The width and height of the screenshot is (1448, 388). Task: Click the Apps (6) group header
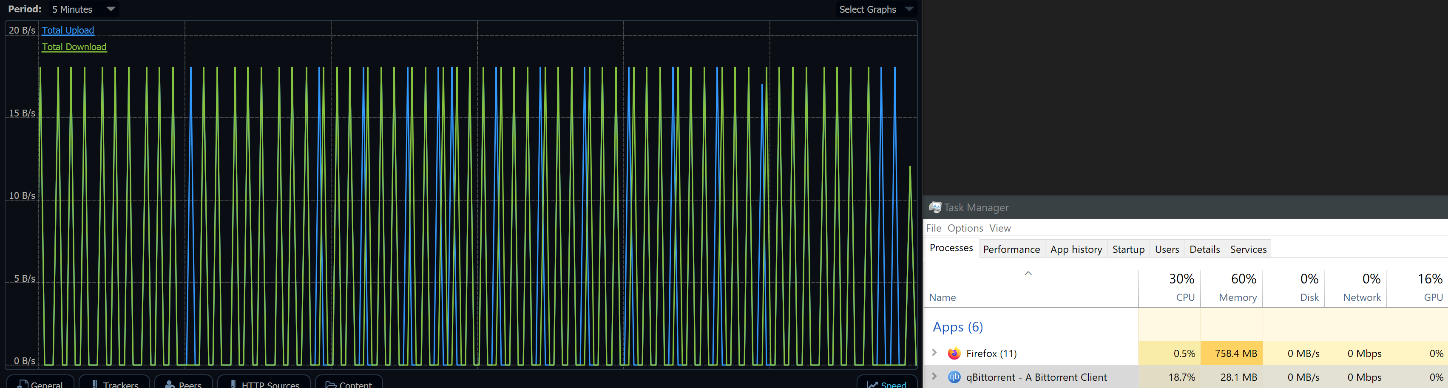pos(957,327)
